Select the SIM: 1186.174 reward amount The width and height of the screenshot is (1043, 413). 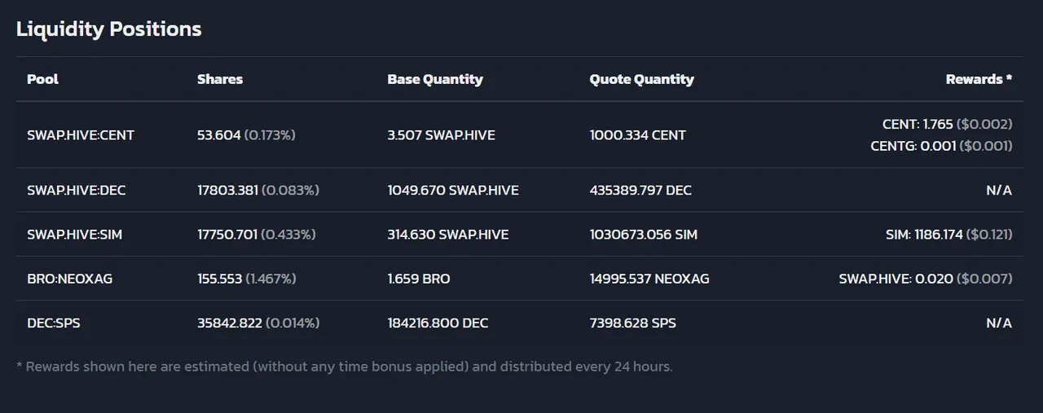tap(924, 235)
